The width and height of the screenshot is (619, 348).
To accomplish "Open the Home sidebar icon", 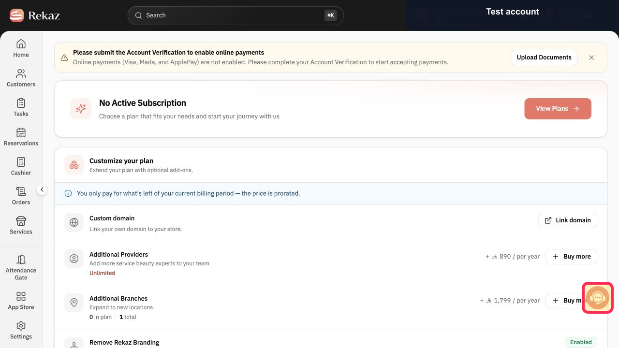I will (21, 44).
